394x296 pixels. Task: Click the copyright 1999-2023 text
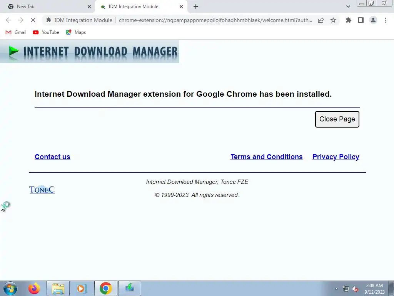click(x=197, y=195)
